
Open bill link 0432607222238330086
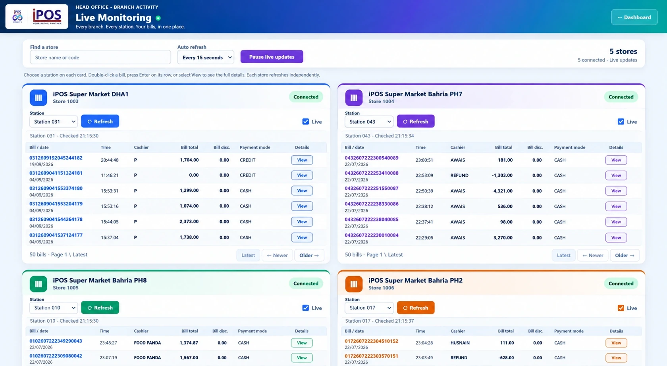click(x=371, y=204)
